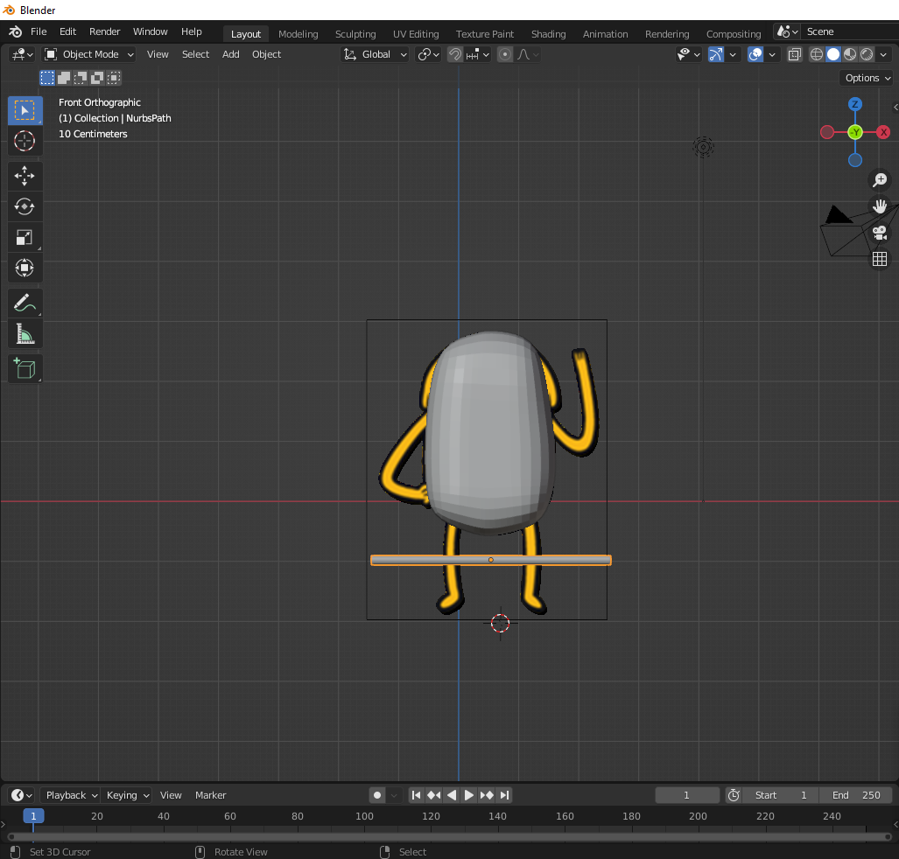Click the X axis on navigation gizmo
The width and height of the screenshot is (899, 859).
click(x=883, y=132)
